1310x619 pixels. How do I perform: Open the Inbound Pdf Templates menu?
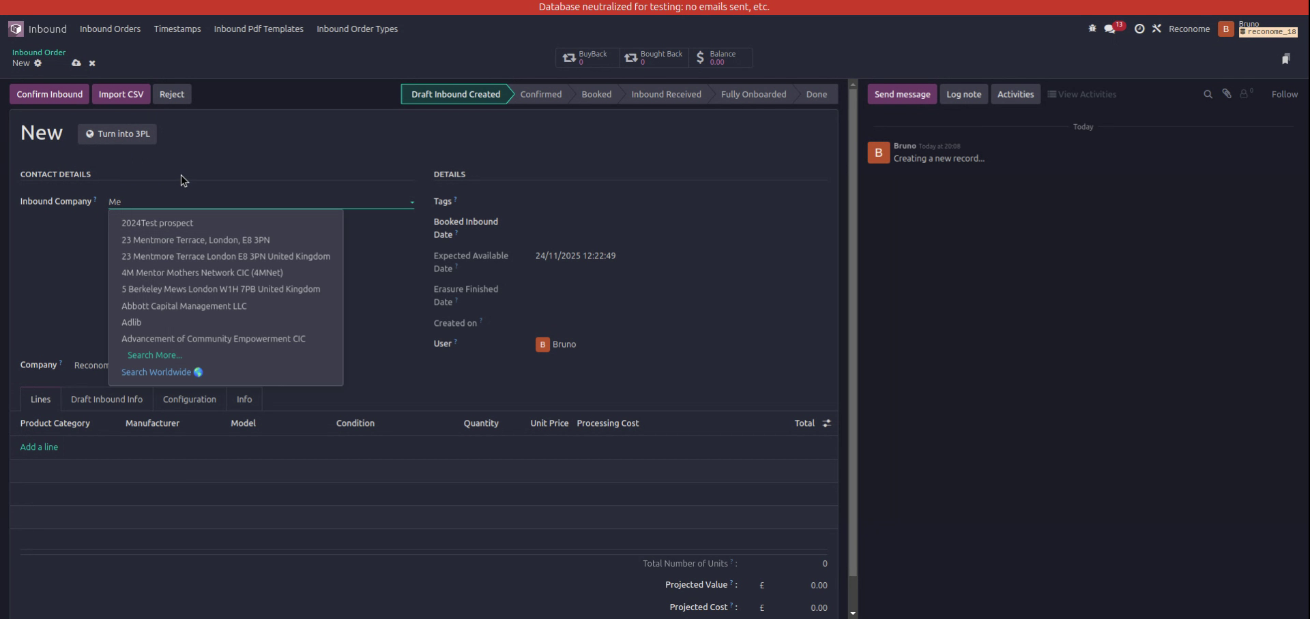click(258, 29)
